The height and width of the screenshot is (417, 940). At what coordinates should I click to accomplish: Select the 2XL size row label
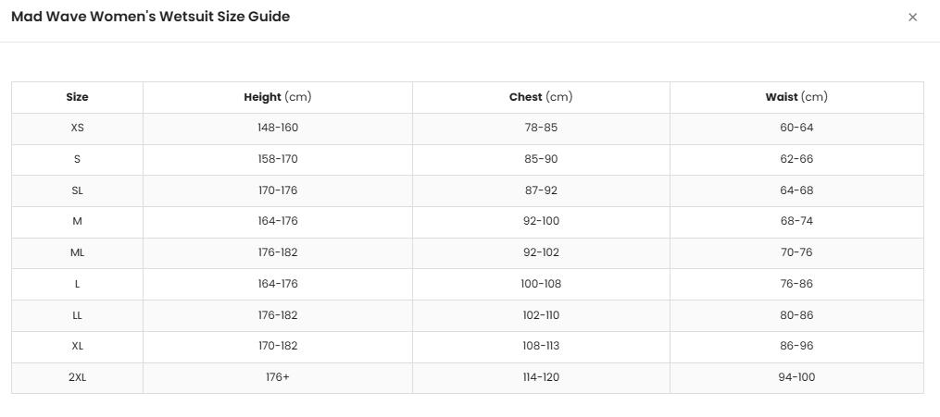click(78, 377)
